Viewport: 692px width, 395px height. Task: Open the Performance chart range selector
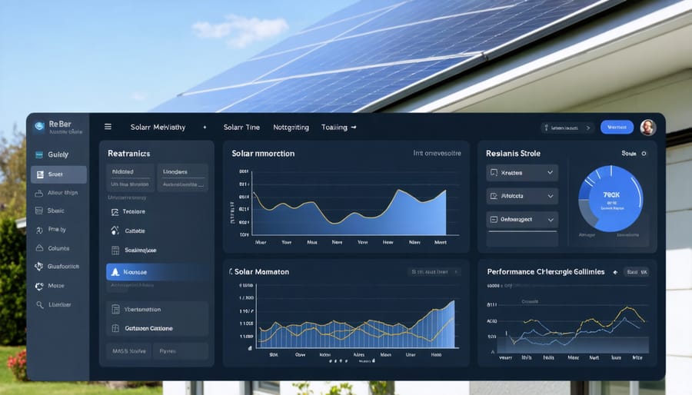636,273
